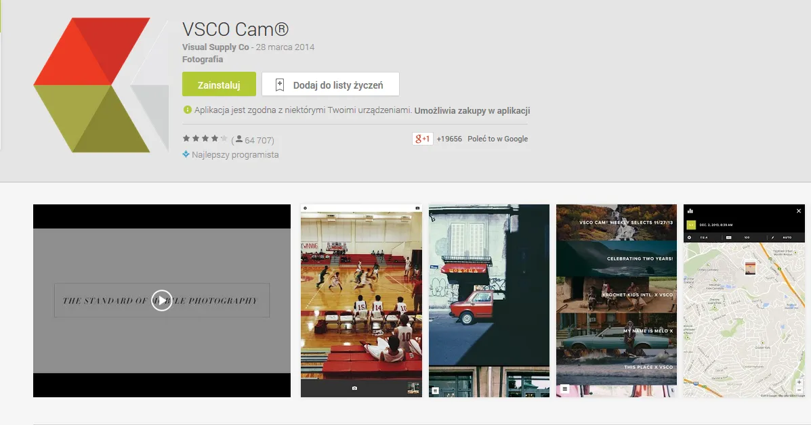Click the VSCO Cam app logo icon
Viewport: 811px width, 425px height.
[x=102, y=85]
